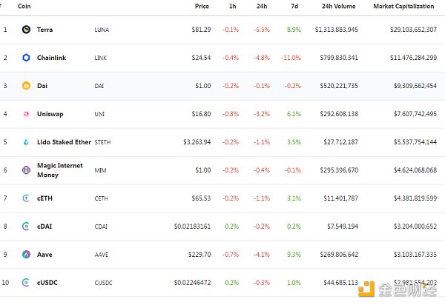
Task: Click the Uniswap unicorn logo icon
Action: coord(26,114)
